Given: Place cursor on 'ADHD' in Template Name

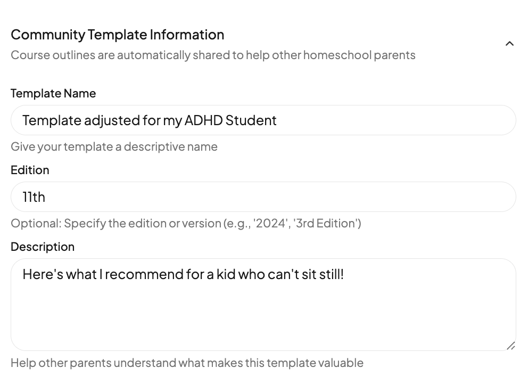Looking at the screenshot, I should click(203, 120).
